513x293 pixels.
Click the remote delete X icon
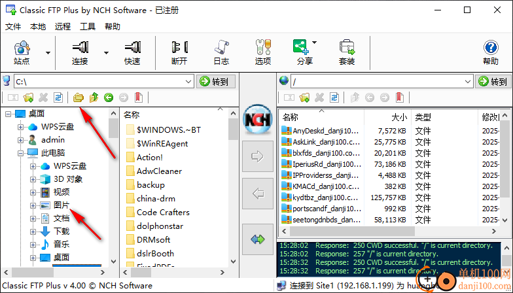(x=319, y=97)
